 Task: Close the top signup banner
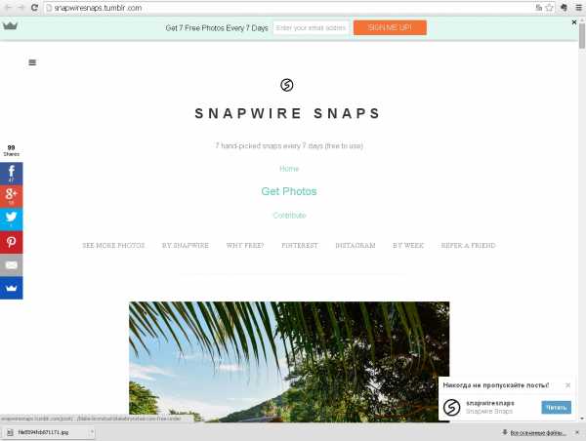[574, 22]
